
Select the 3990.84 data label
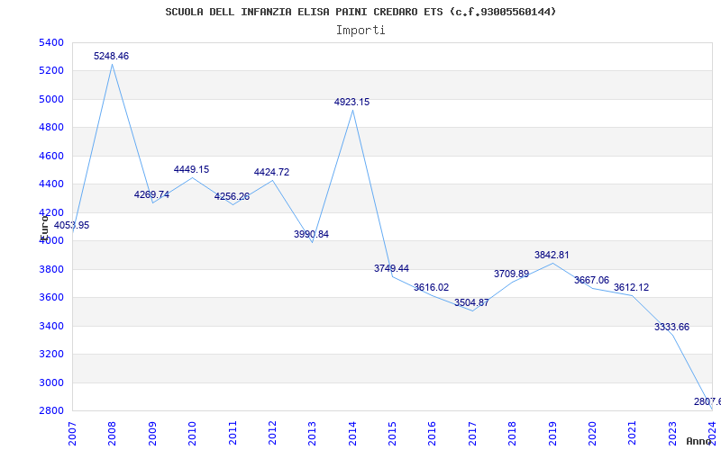coord(311,234)
